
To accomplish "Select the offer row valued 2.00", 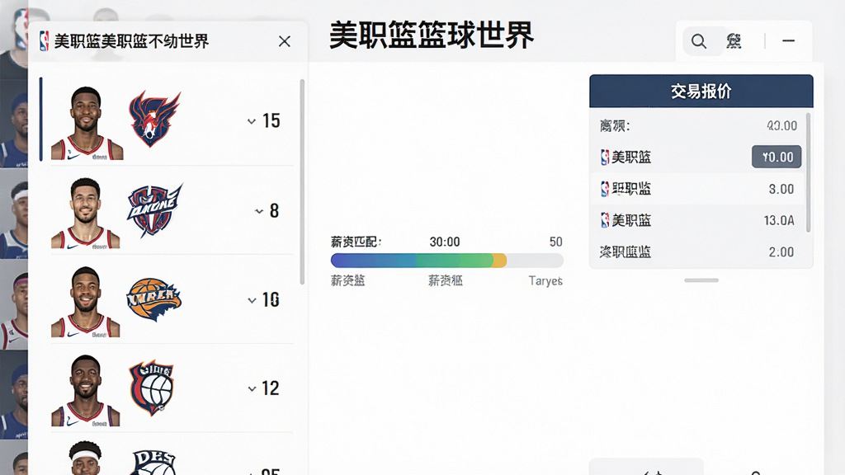I will [x=697, y=252].
